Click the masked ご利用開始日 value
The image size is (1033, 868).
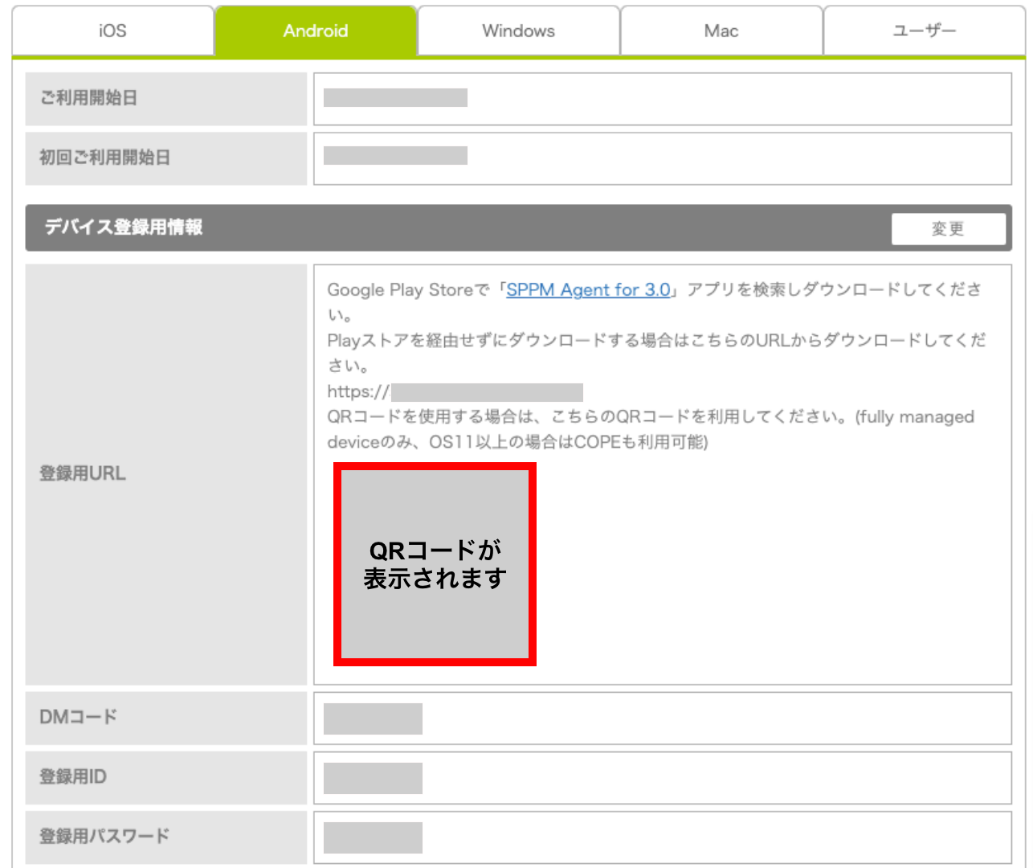[395, 98]
